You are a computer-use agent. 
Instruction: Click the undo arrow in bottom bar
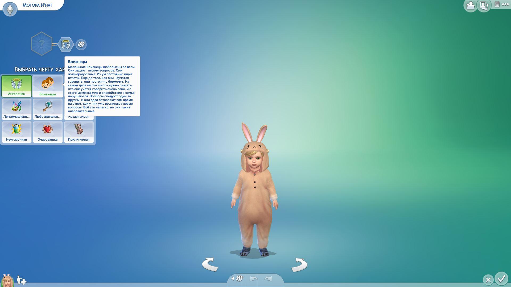[x=253, y=278]
